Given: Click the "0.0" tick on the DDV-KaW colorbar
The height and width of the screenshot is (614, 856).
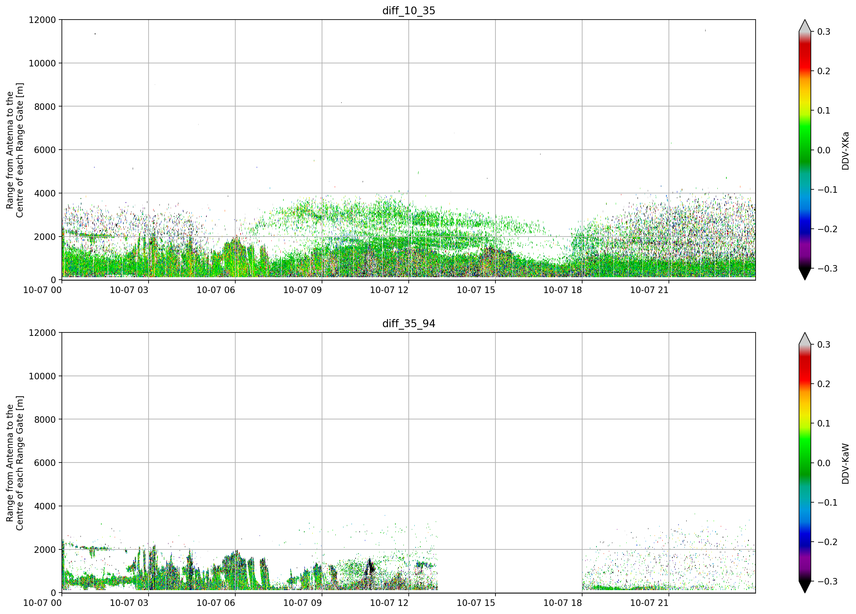Looking at the screenshot, I should (824, 463).
